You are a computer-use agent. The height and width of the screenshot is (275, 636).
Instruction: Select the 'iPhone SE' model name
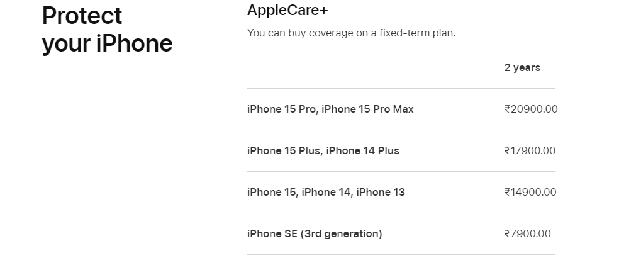click(272, 233)
